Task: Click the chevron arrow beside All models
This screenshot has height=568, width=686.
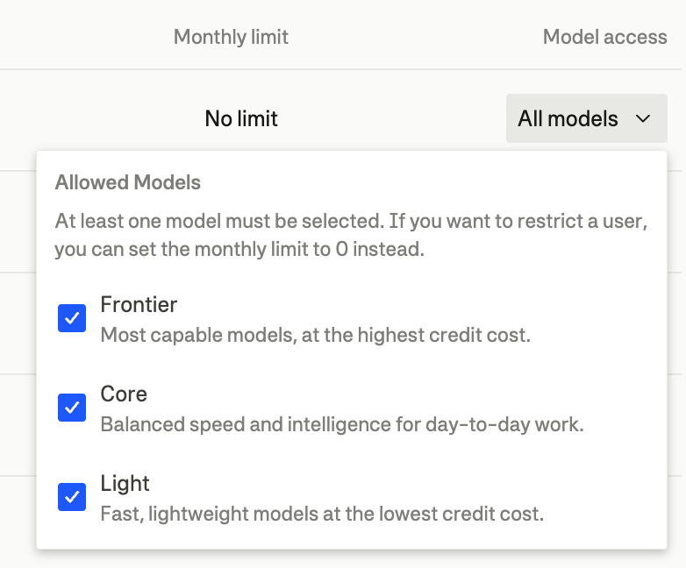Action: pyautogui.click(x=643, y=118)
